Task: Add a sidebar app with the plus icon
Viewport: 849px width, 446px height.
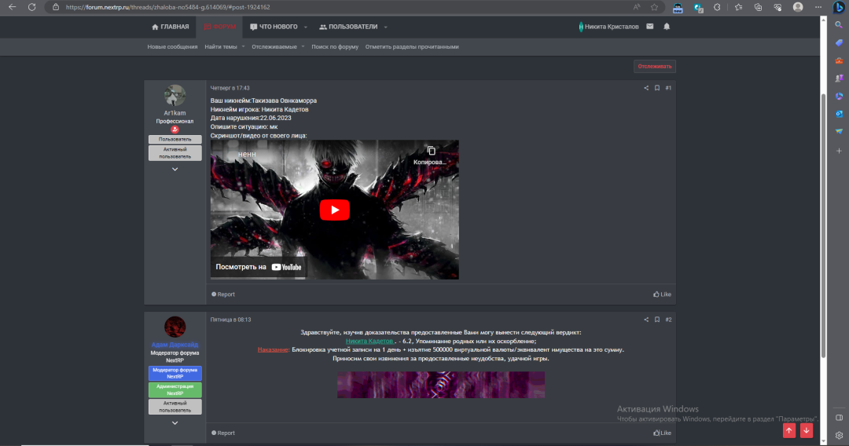Action: (839, 151)
